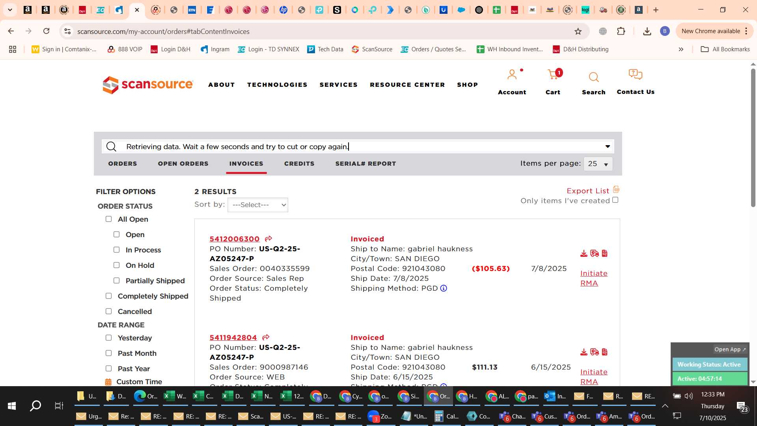Open the Shop menu

468,85
